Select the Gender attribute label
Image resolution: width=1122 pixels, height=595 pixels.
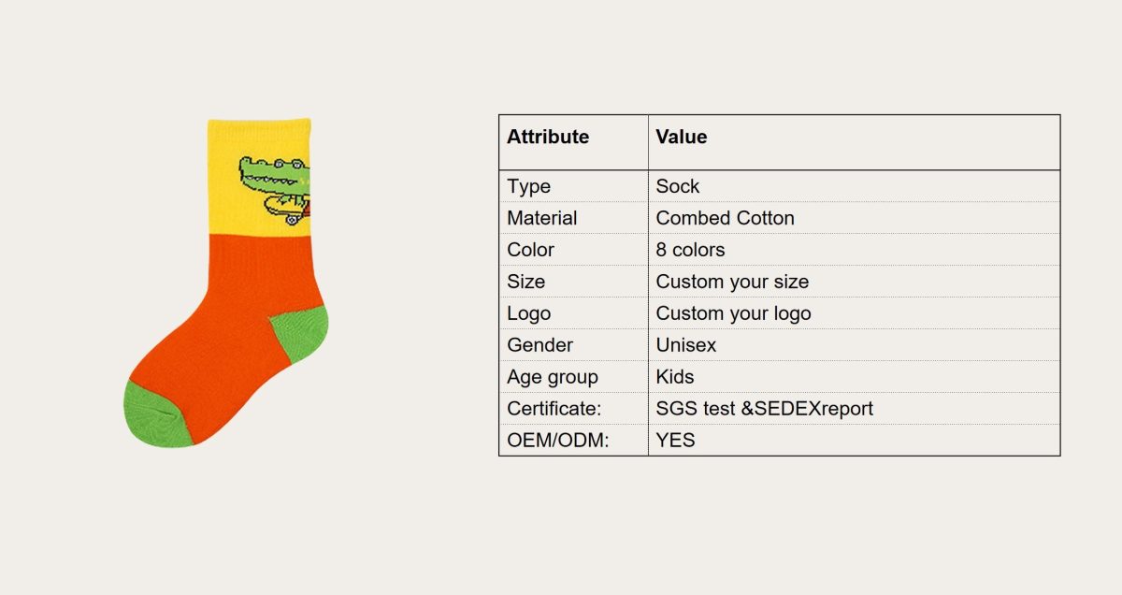539,345
